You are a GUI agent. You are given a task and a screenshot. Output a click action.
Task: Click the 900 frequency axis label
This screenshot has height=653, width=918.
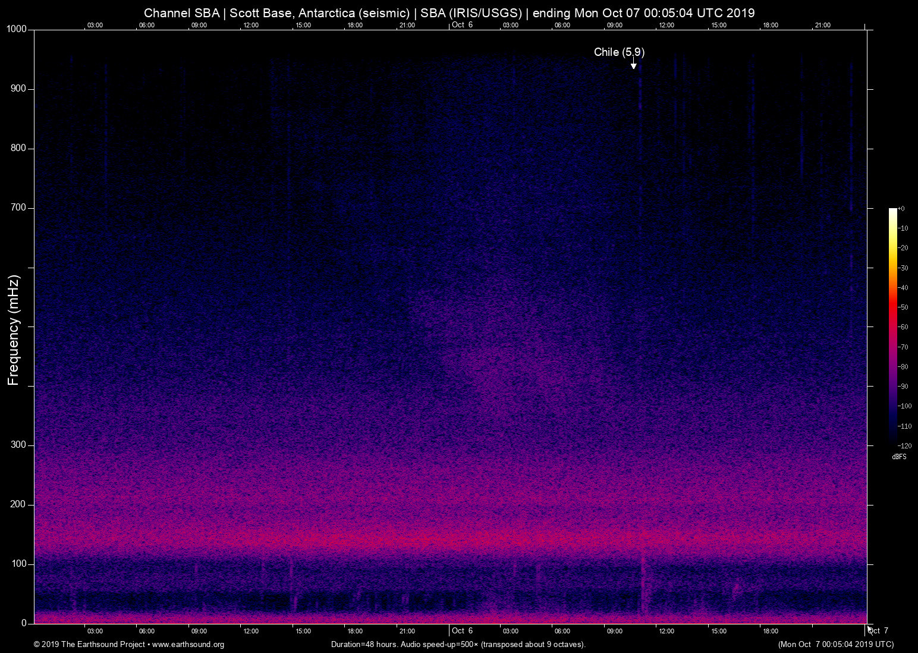(x=18, y=89)
